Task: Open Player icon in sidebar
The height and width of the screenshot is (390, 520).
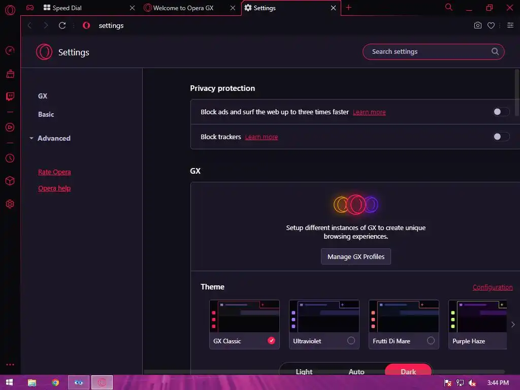Action: click(10, 127)
